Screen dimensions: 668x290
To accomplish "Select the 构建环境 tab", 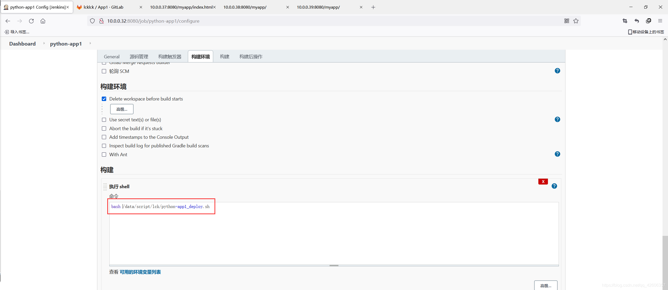I will pos(200,56).
